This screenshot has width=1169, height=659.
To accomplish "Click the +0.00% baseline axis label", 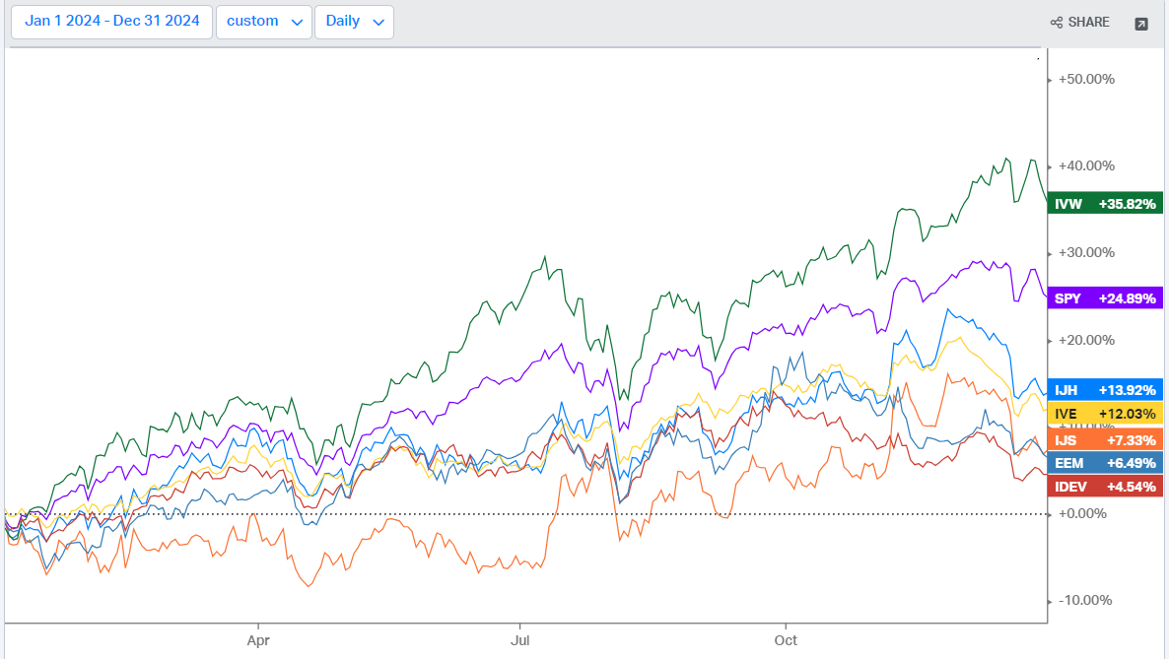I will pyautogui.click(x=1082, y=513).
